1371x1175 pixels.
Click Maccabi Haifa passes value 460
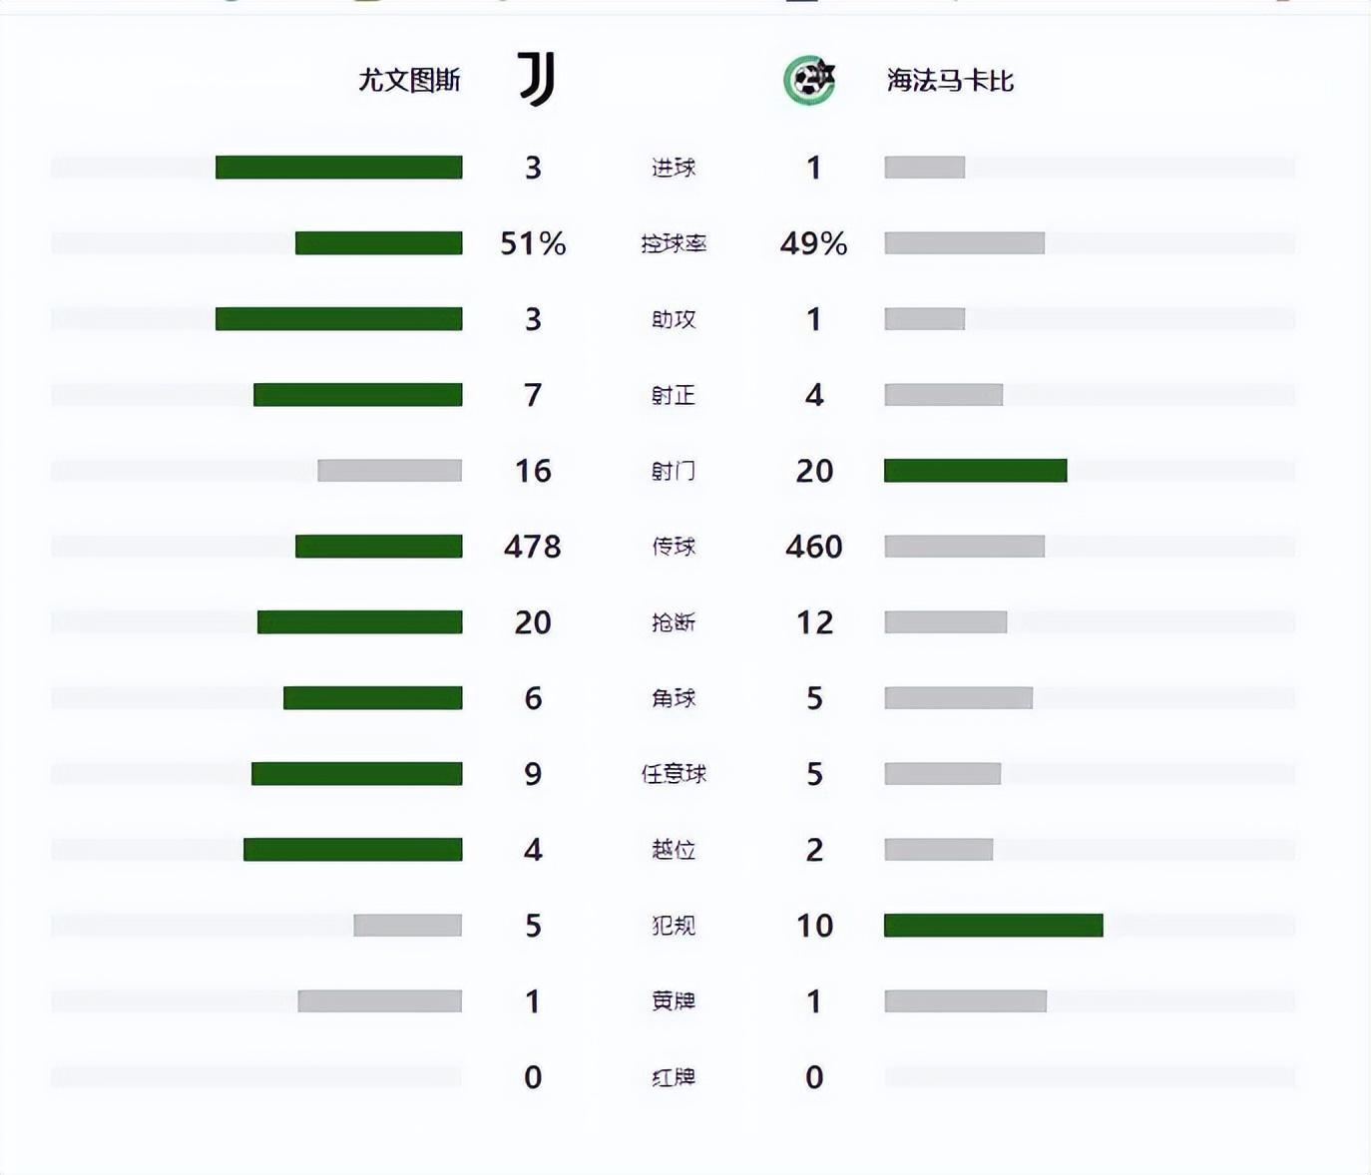coord(814,547)
